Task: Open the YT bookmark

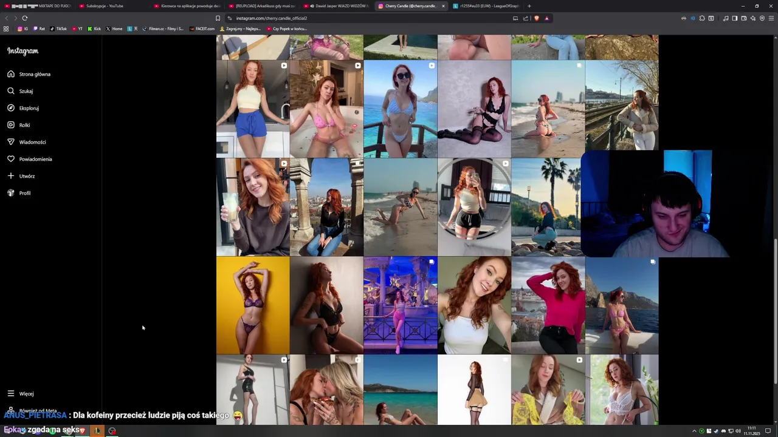Action: 77,29
